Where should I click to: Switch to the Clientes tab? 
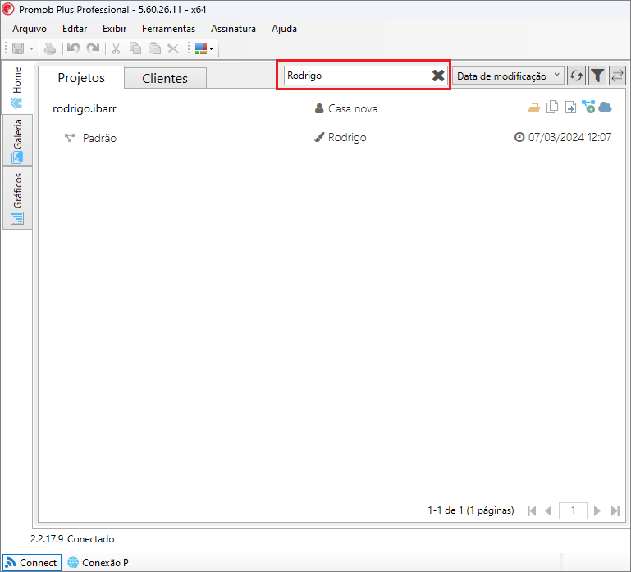click(165, 78)
